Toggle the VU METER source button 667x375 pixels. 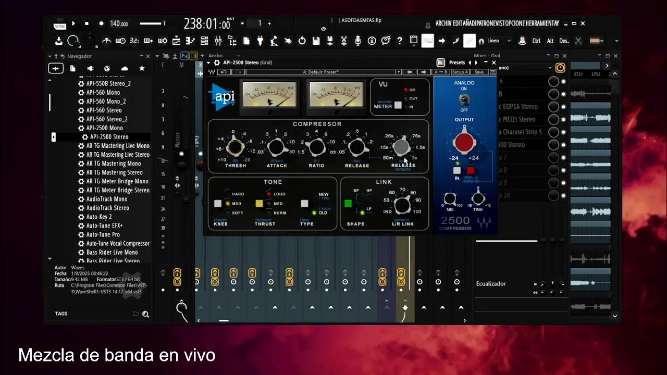[x=398, y=105]
